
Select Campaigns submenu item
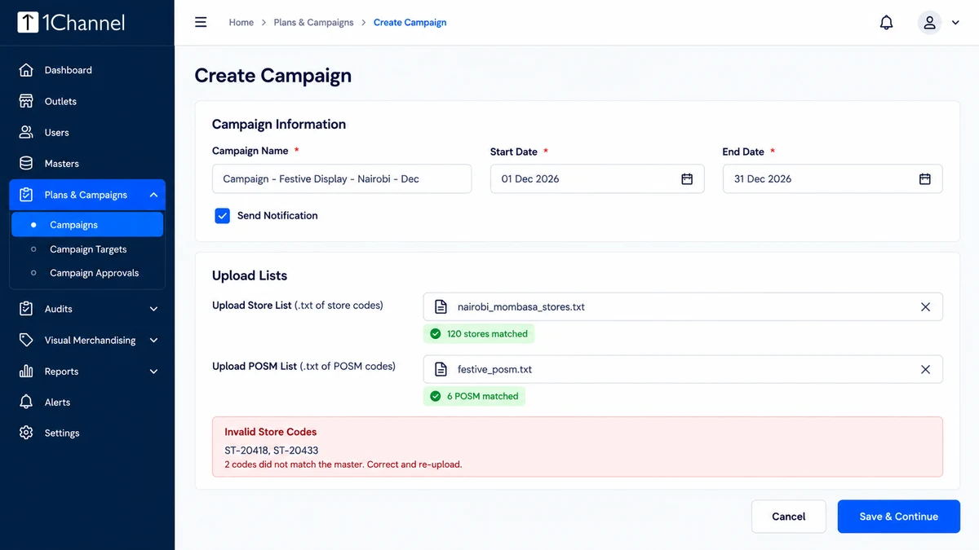tap(87, 225)
